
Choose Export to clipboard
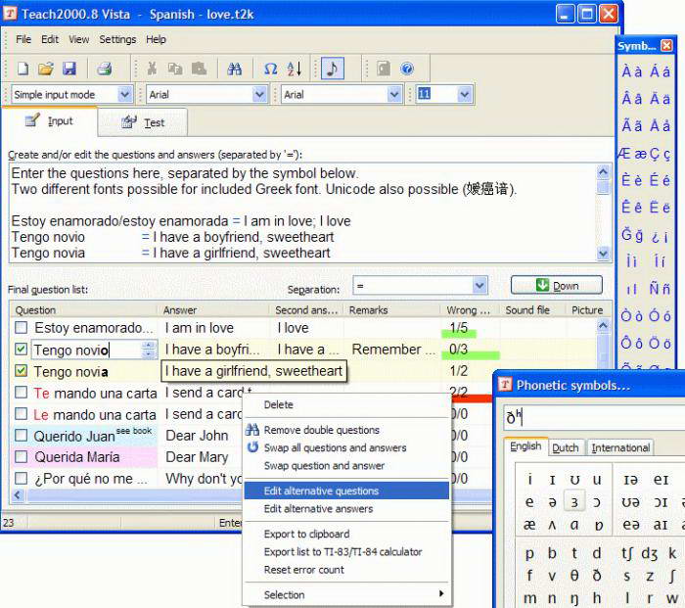pos(346,535)
